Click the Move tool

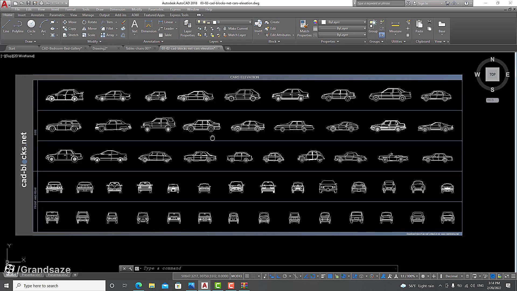70,22
